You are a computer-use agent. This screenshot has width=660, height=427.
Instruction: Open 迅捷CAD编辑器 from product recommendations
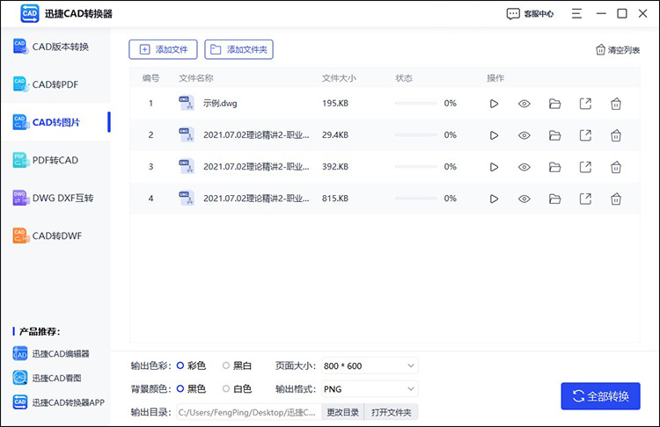[51, 354]
